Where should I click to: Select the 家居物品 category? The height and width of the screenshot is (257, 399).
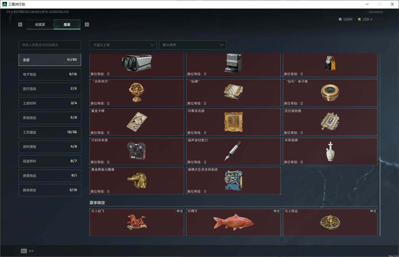(x=50, y=118)
